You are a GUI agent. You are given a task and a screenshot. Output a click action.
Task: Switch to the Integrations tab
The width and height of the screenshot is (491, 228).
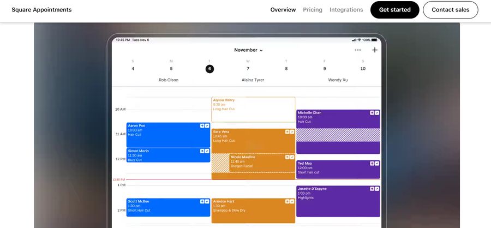coord(346,10)
